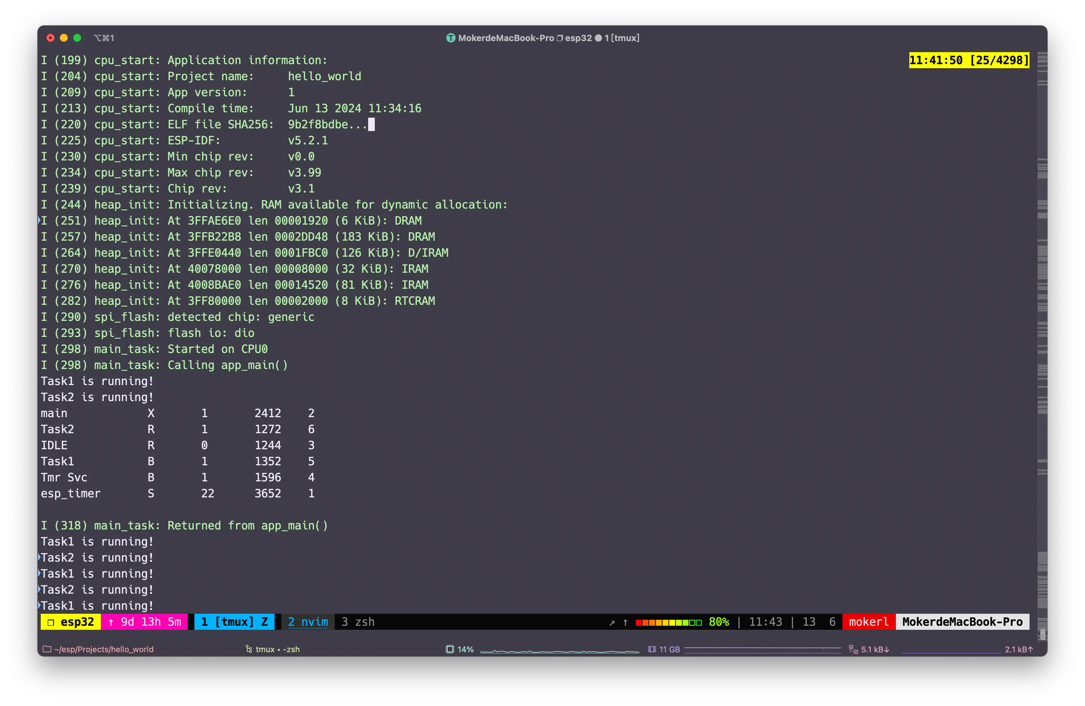Click the heap_init D/IRAM line

point(244,252)
